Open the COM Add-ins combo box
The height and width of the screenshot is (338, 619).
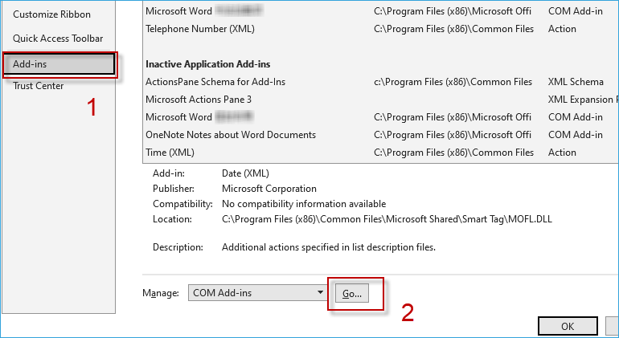coord(257,293)
